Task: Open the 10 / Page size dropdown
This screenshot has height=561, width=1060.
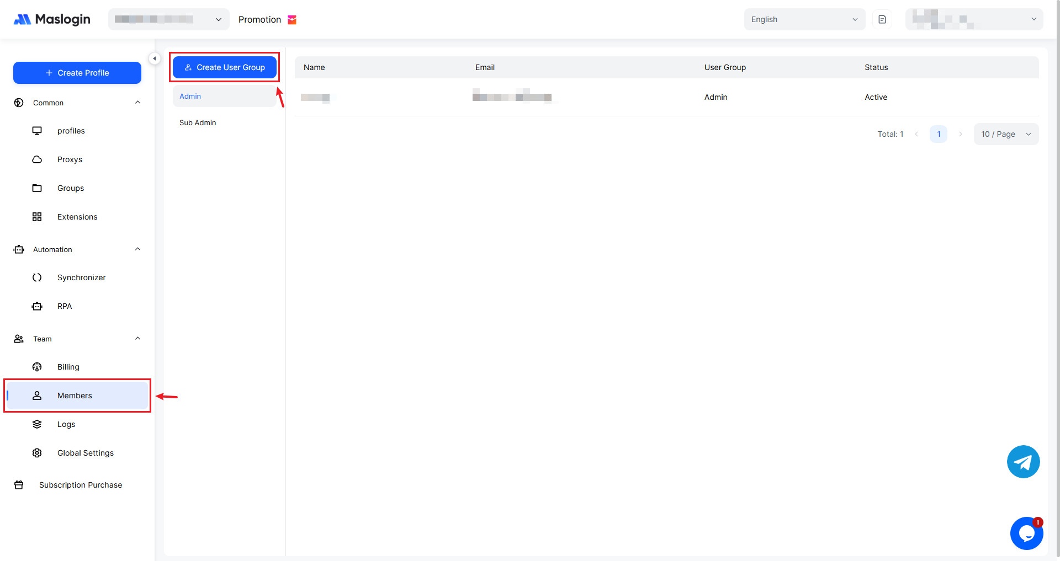Action: (1005, 134)
